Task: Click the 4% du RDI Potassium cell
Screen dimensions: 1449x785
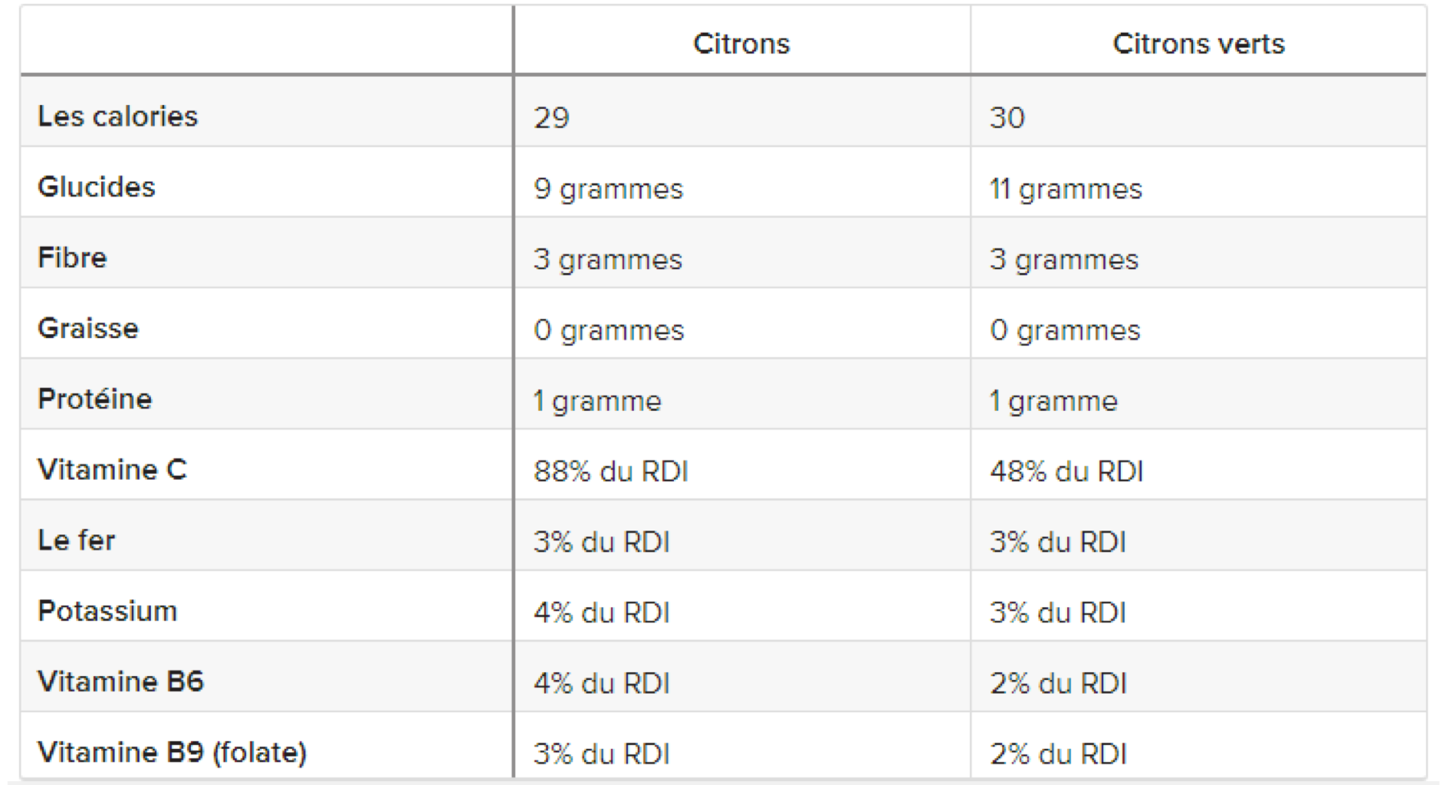Action: [x=602, y=613]
